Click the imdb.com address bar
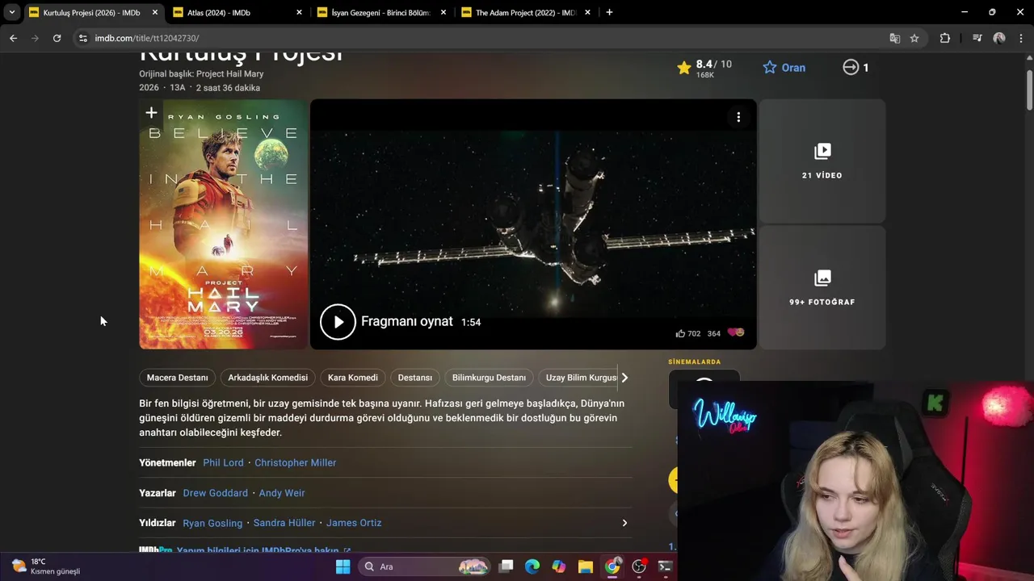The width and height of the screenshot is (1034, 581). coord(485,38)
